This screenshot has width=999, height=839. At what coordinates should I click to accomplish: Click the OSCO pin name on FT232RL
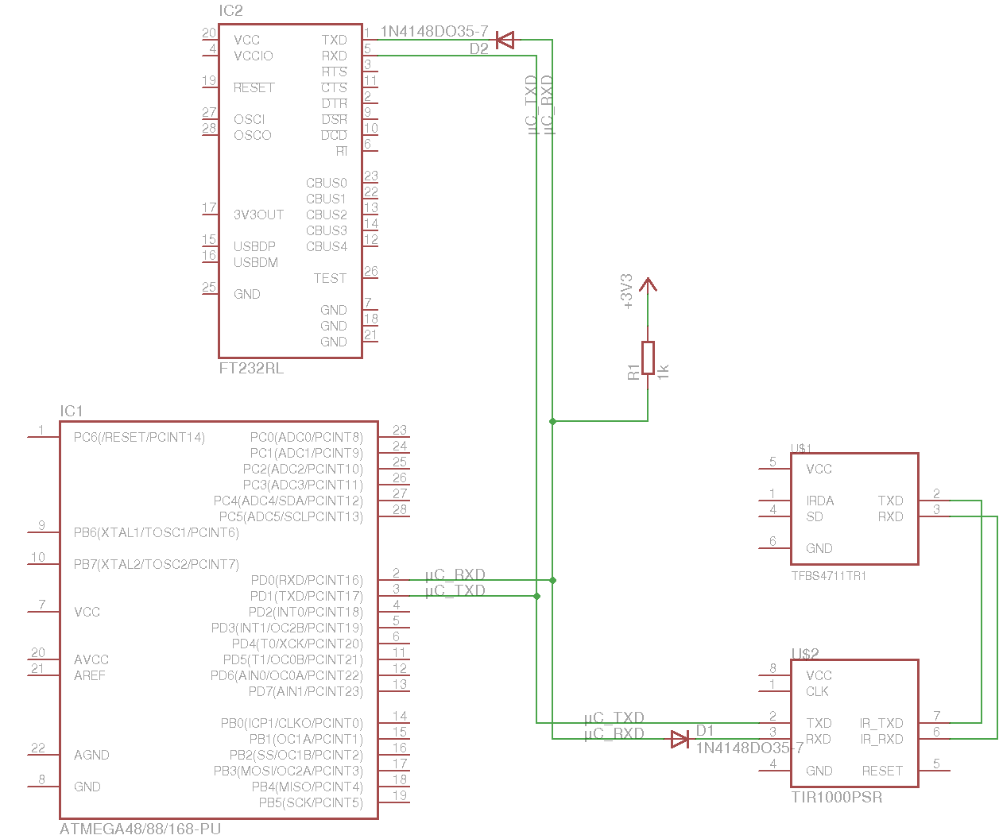point(253,135)
